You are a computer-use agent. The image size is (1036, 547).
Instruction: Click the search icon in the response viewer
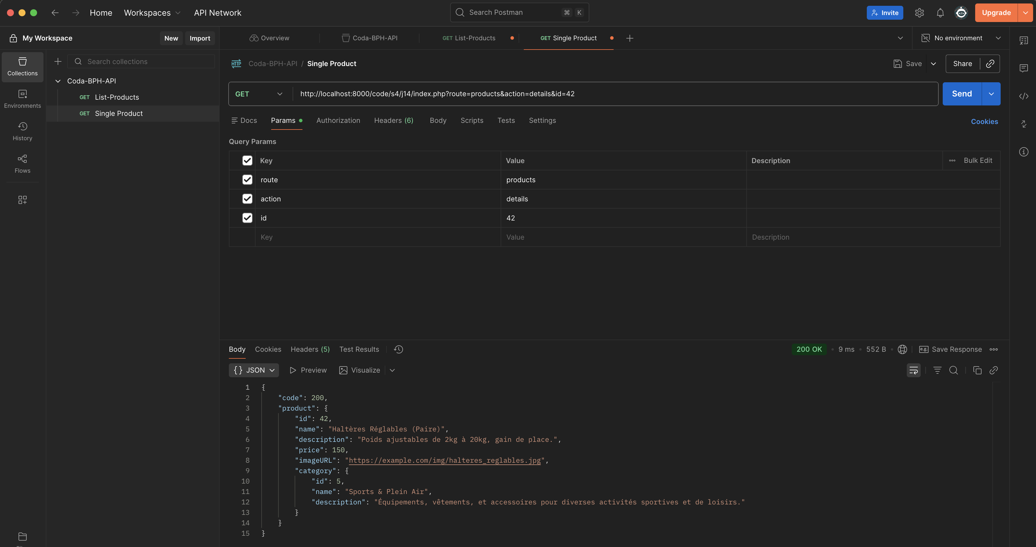(x=953, y=370)
